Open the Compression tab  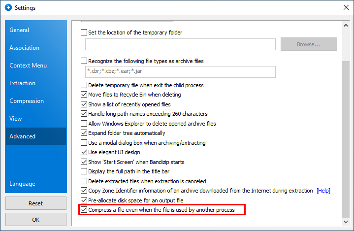point(27,101)
